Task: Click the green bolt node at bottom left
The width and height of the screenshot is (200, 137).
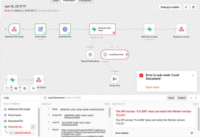Action: 12,80
